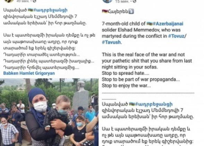Screen dimensions: 204x146
Task: Open the #Tovuz hashtag
Action: coord(177,36)
